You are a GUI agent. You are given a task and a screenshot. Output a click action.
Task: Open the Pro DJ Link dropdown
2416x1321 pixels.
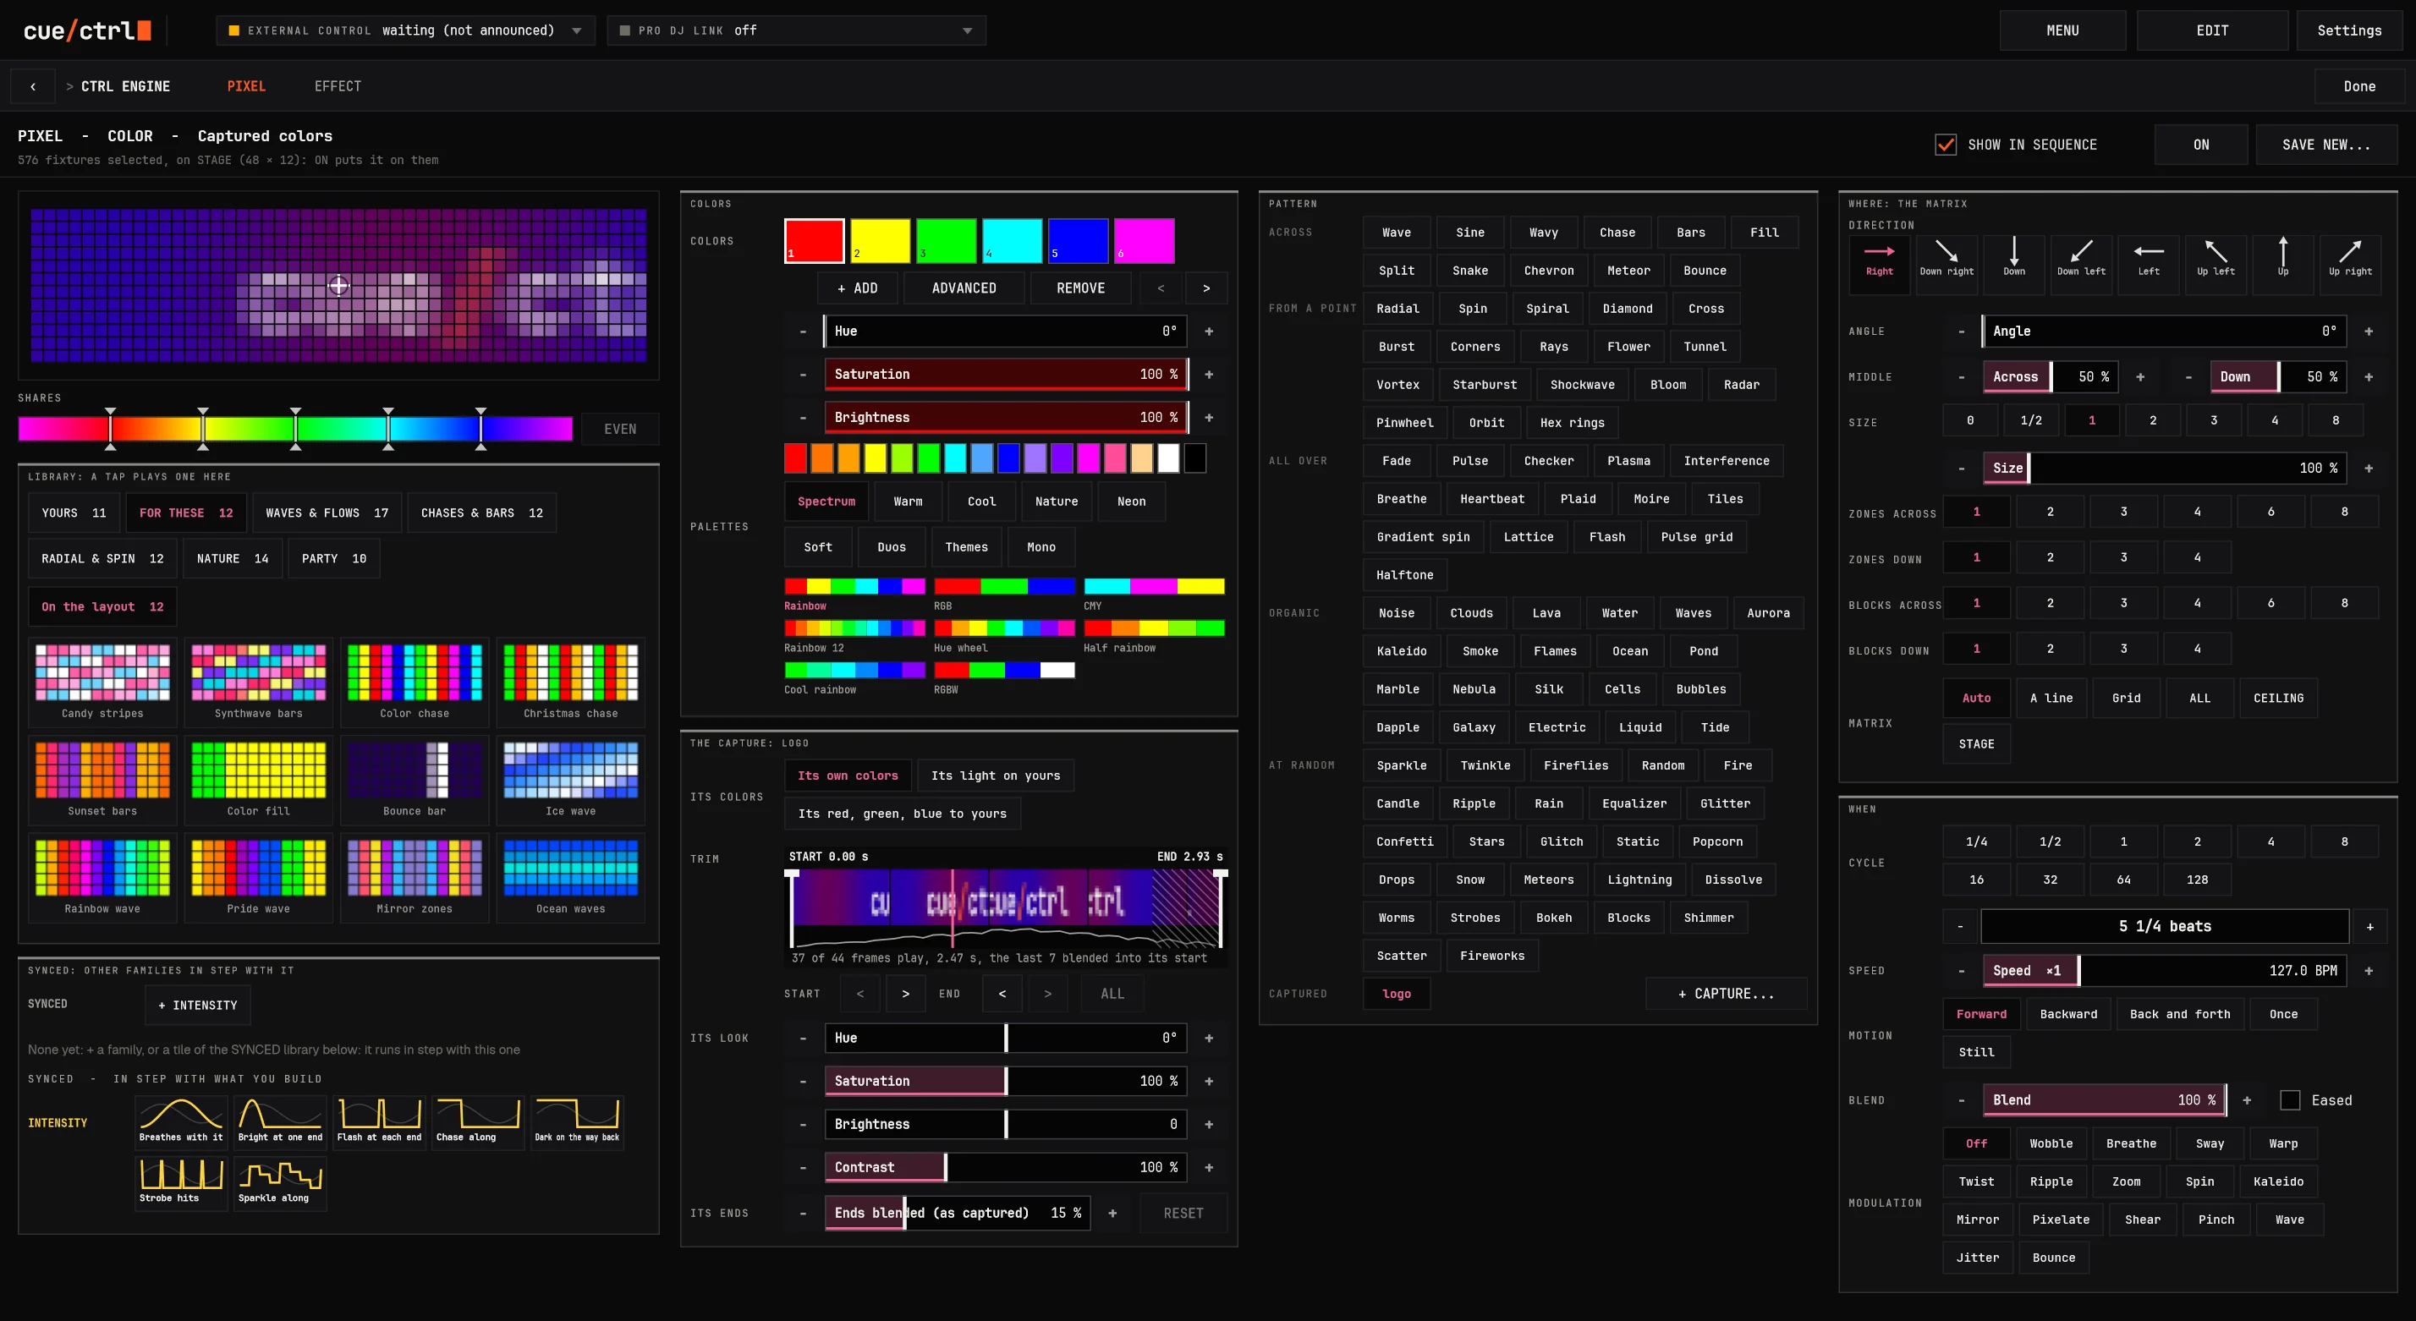click(x=796, y=30)
